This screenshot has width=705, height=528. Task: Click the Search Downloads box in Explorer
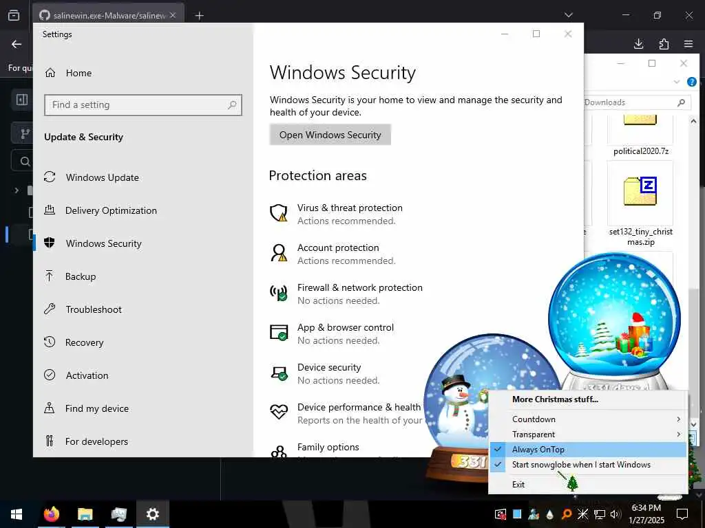[637, 102]
